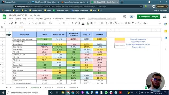Viewport: 169px width, 95px height.
Task: Click the Windows taskbar search box
Action: 27,93
